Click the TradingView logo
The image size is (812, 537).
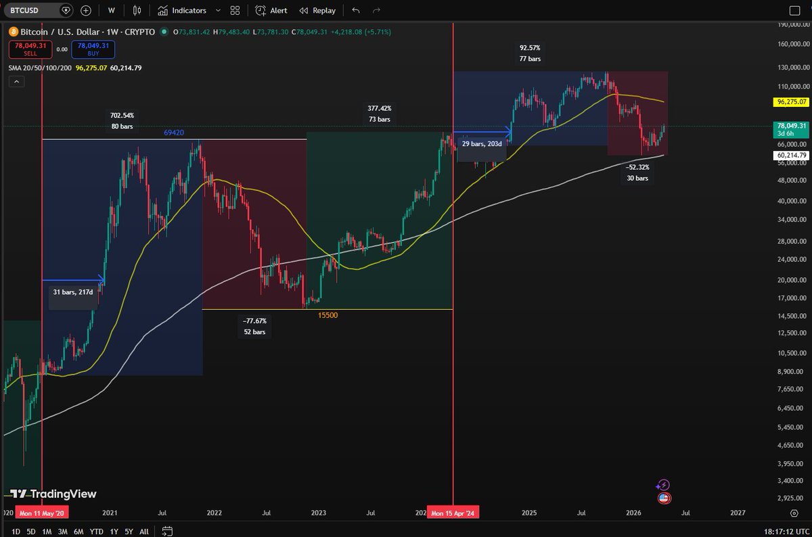tap(53, 494)
